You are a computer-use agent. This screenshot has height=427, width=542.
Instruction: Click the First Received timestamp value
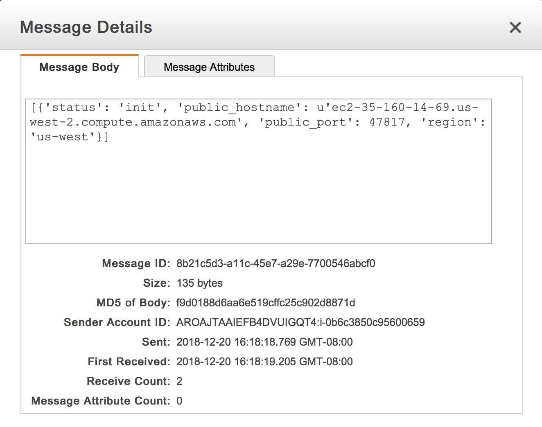coord(264,362)
